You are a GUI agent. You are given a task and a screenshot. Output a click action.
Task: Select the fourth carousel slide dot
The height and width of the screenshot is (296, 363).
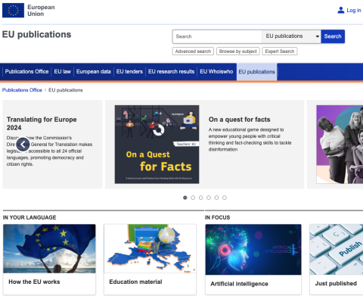(209, 198)
